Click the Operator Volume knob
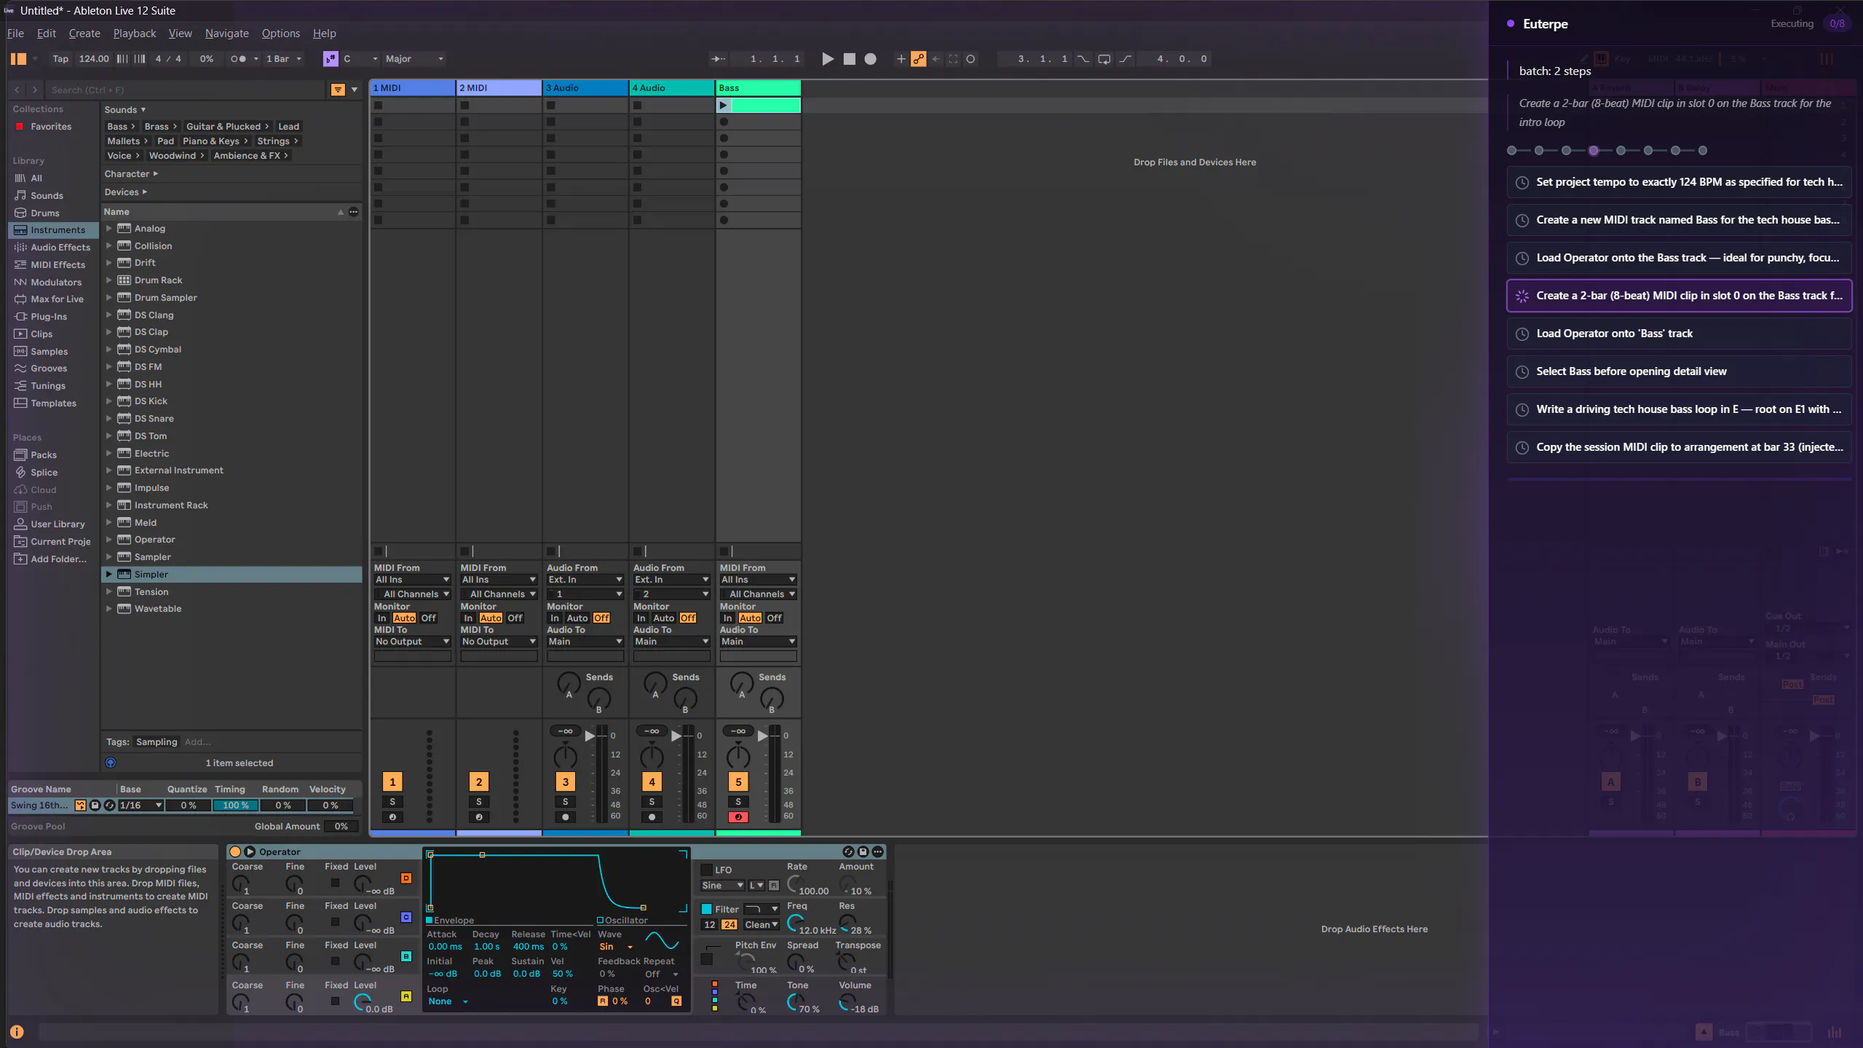The width and height of the screenshot is (1863, 1048). (x=847, y=1003)
